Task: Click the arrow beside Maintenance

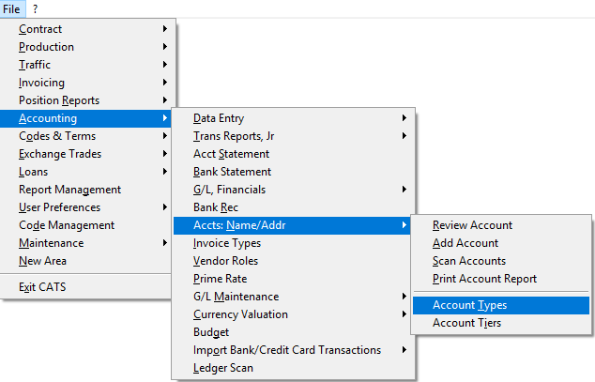Action: tap(164, 243)
